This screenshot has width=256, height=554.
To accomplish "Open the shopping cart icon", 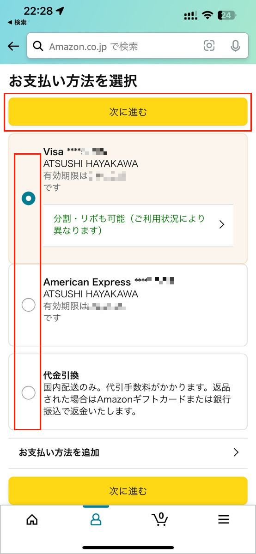I will pos(160,519).
